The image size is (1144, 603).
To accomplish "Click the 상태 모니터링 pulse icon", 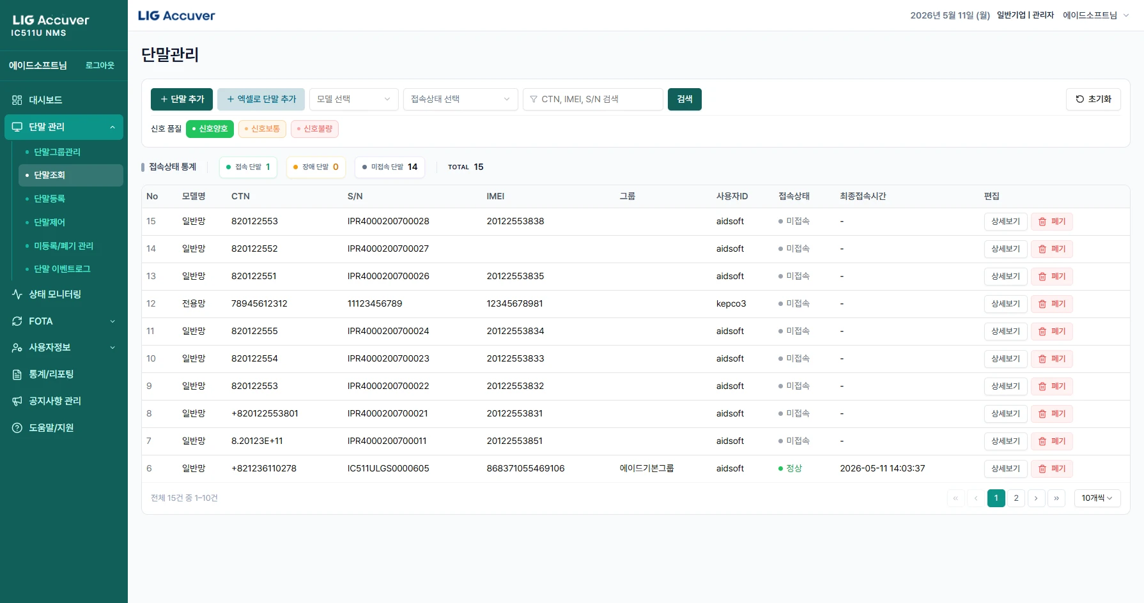I will tap(17, 294).
